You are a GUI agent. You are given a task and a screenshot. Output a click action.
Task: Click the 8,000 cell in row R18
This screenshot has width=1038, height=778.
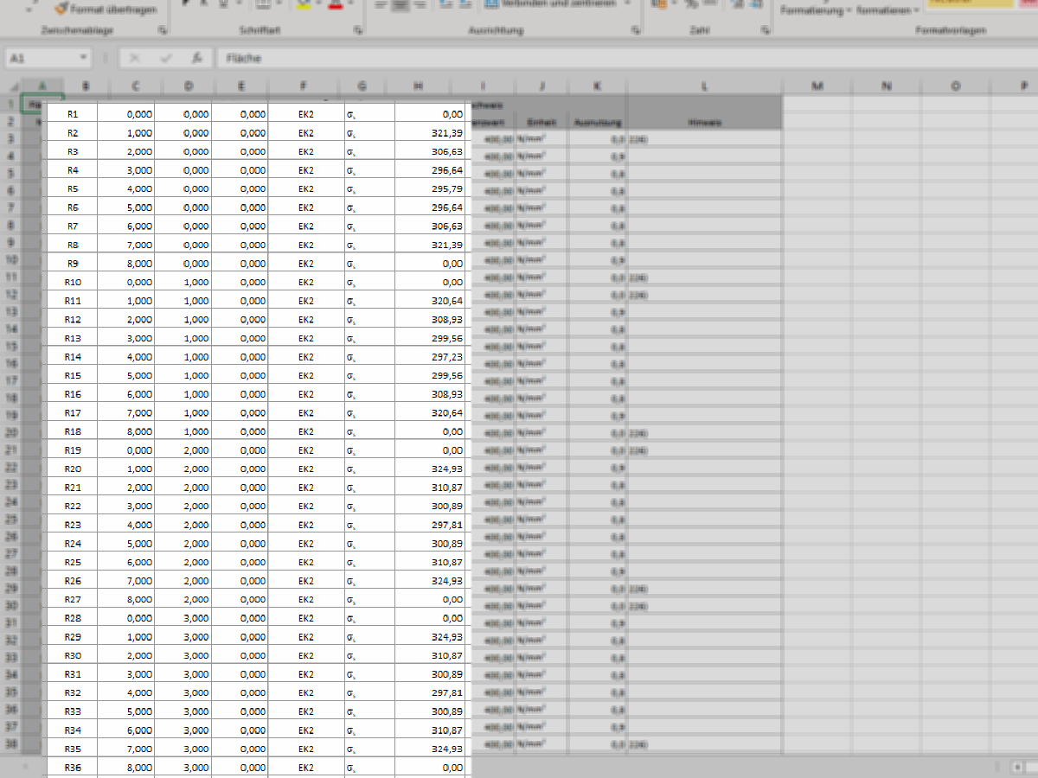click(126, 431)
